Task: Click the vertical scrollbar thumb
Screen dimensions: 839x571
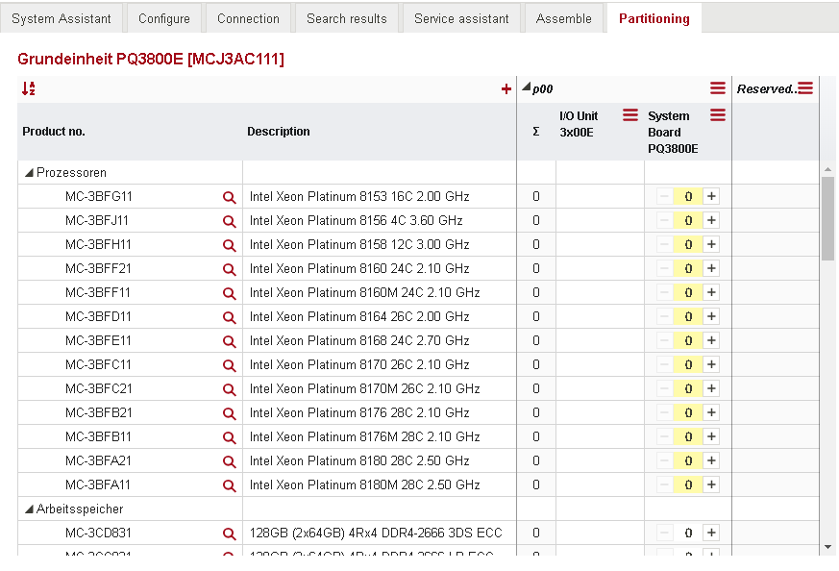Action: [x=827, y=218]
